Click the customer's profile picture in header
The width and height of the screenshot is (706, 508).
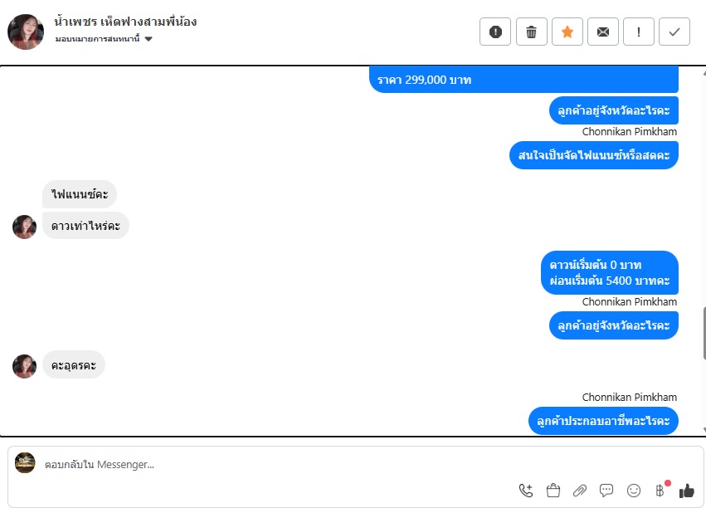pos(26,32)
